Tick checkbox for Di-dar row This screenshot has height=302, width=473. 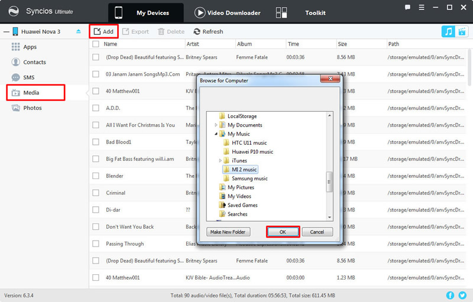click(96, 210)
